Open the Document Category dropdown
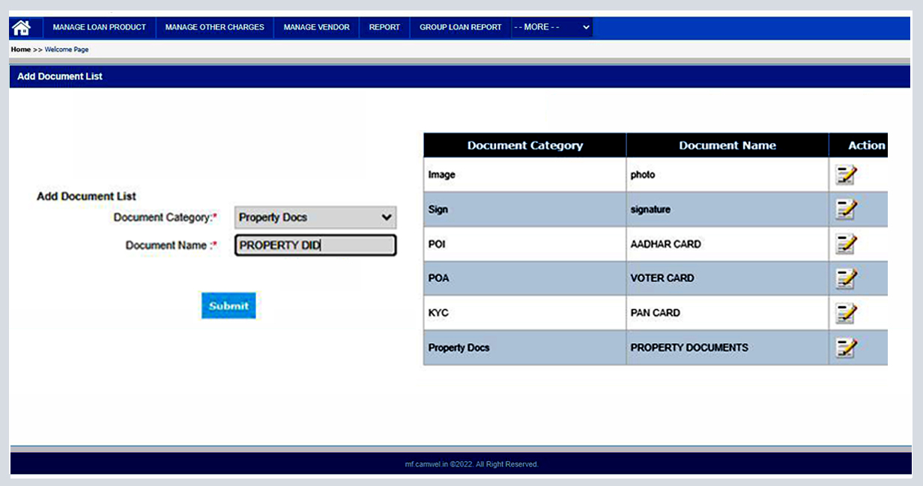 315,217
